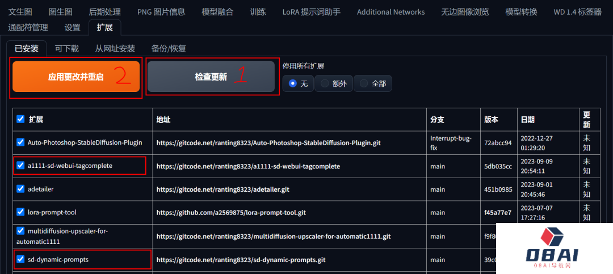Open the 无边图像浏览 tab
The width and height of the screenshot is (613, 274).
[465, 12]
